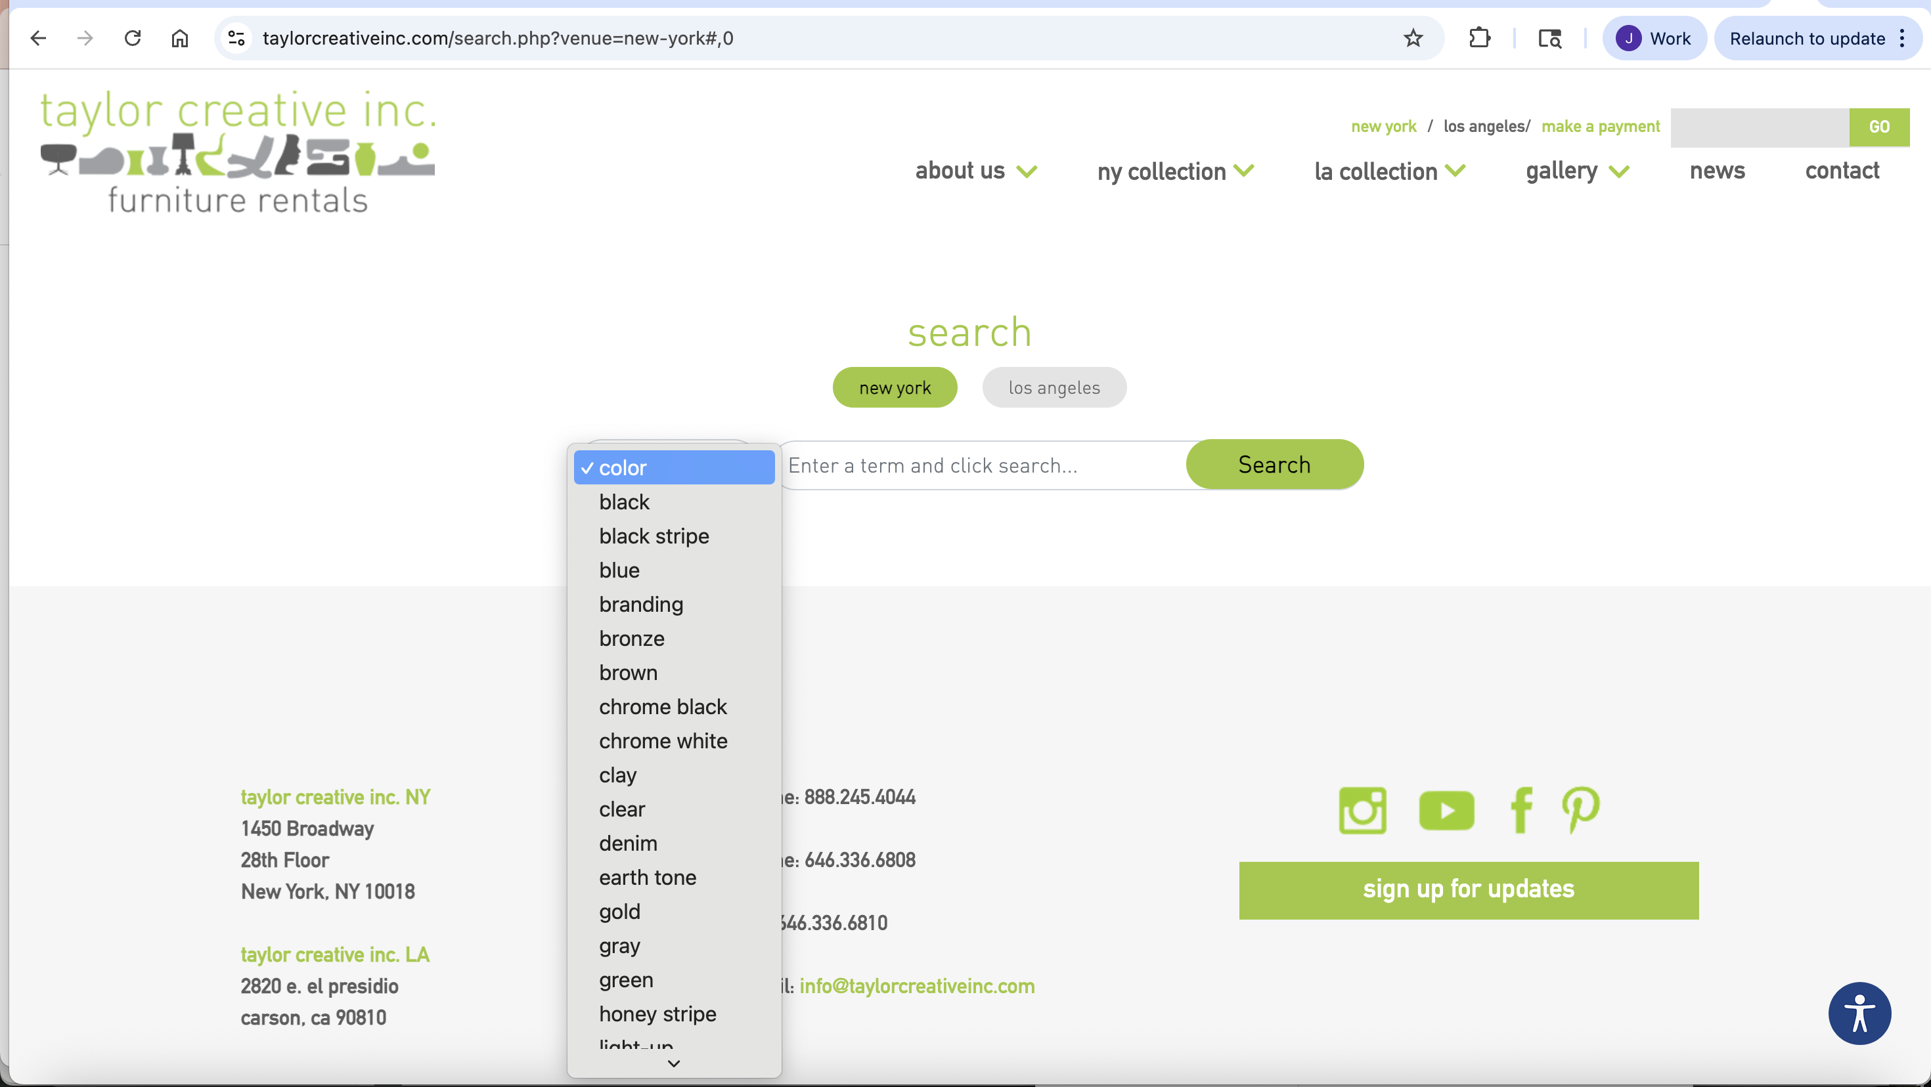The image size is (1931, 1087).
Task: Choose 'brown' from the color list
Action: [674, 673]
